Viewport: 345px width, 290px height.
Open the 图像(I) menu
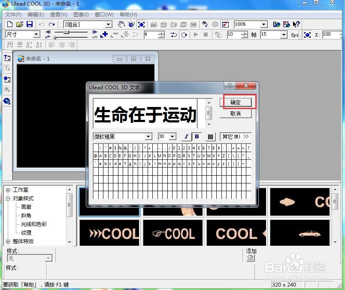pyautogui.click(x=81, y=15)
